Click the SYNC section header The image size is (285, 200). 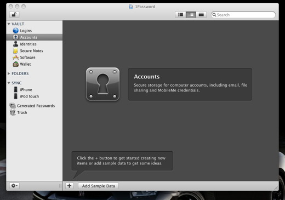[x=16, y=83]
